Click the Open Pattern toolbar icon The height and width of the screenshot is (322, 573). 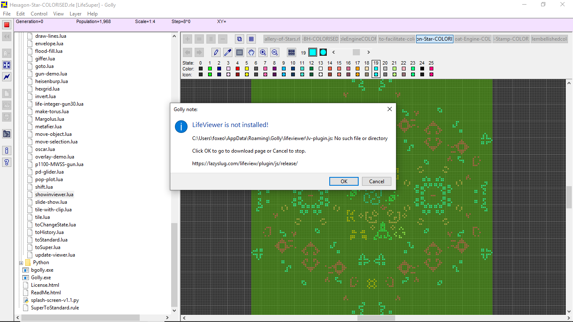(x=7, y=105)
